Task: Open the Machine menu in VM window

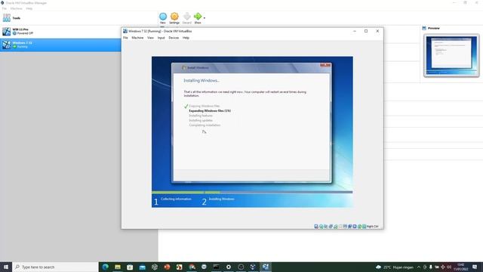Action: click(x=137, y=38)
